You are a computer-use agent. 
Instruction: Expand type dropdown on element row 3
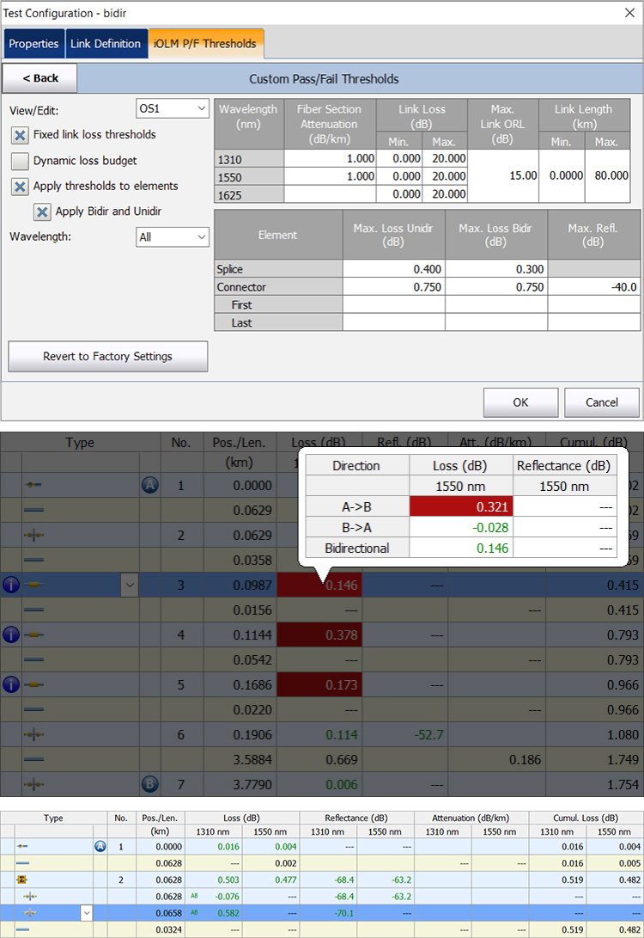(130, 585)
